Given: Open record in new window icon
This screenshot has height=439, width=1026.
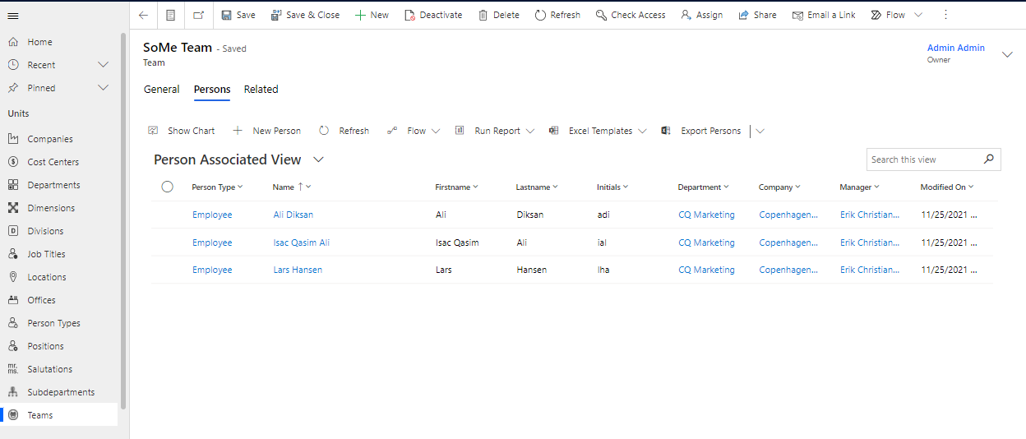Looking at the screenshot, I should [x=198, y=15].
